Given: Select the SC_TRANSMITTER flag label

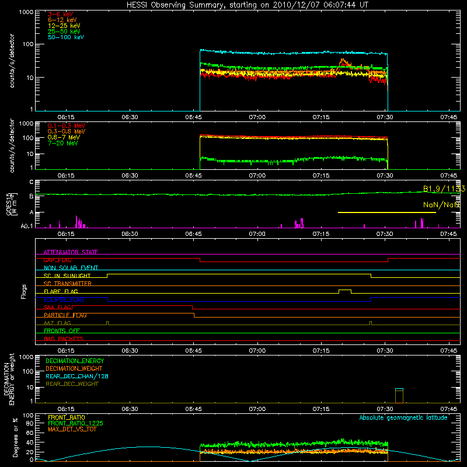Looking at the screenshot, I should [x=68, y=284].
